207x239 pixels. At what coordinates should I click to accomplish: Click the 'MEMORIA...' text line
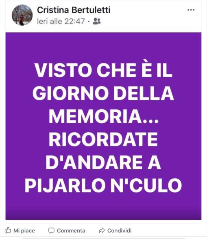[x=104, y=116]
